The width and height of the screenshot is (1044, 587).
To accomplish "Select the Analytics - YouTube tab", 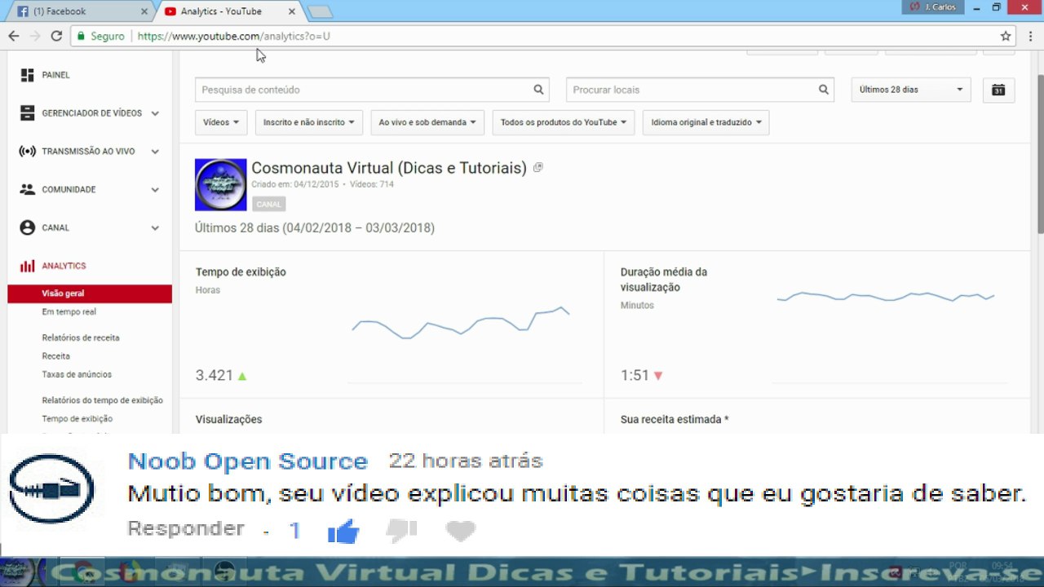I will pos(230,11).
